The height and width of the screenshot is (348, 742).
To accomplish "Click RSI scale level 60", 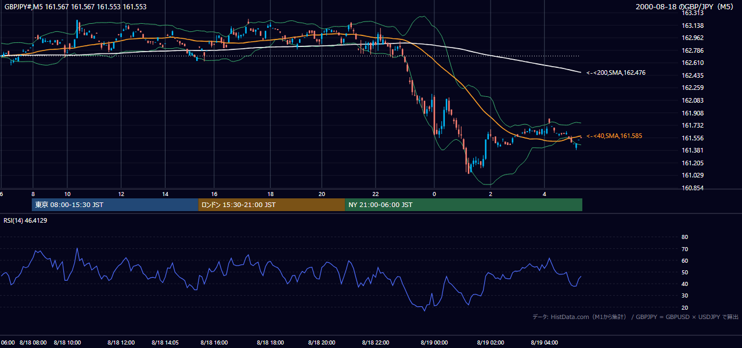I will [685, 260].
